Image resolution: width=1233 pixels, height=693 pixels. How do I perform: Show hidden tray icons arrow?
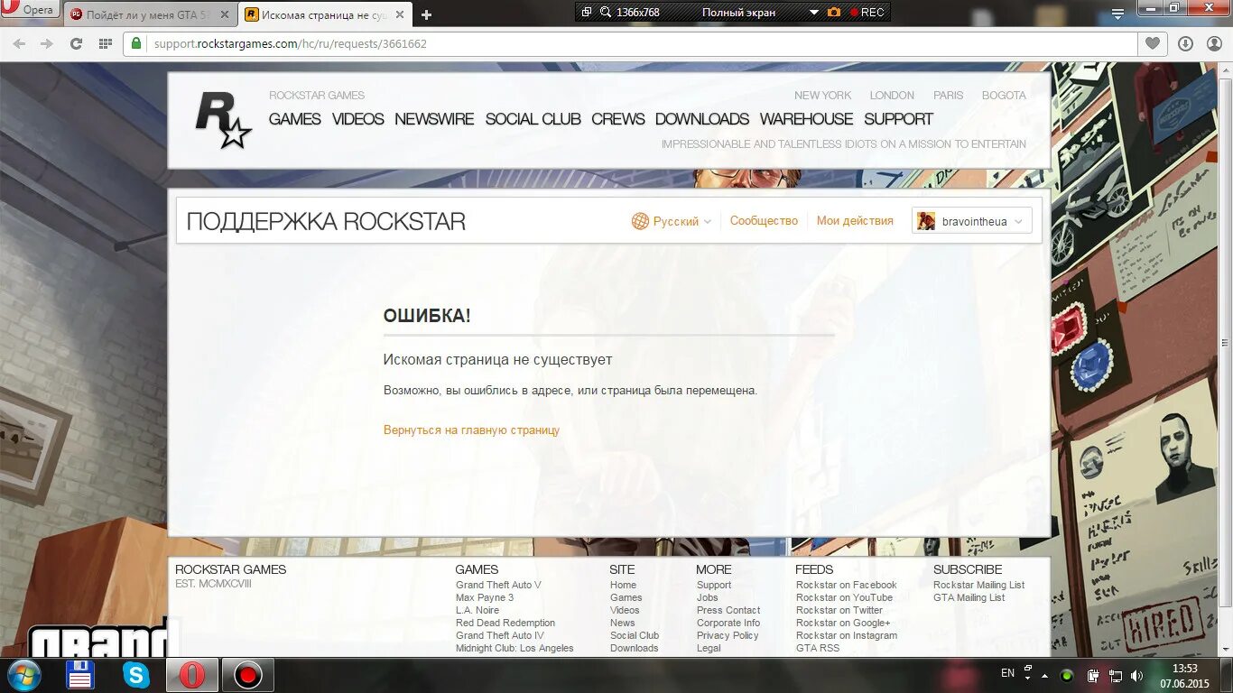point(1045,675)
